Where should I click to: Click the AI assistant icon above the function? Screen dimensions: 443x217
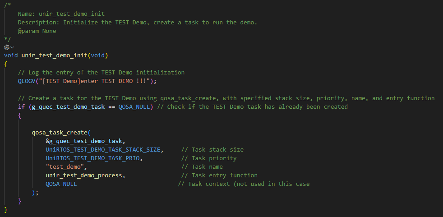(6, 47)
